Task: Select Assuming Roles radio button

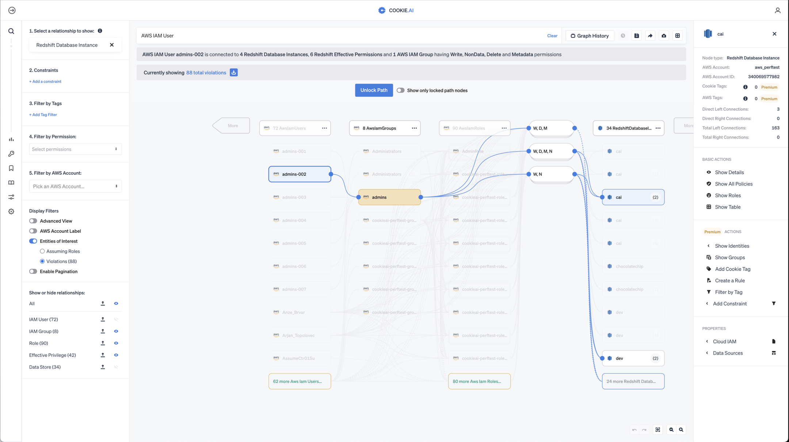Action: (x=42, y=251)
